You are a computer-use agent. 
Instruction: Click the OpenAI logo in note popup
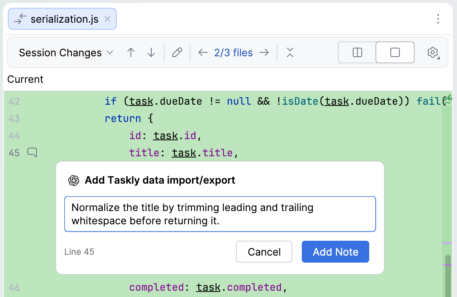click(74, 181)
